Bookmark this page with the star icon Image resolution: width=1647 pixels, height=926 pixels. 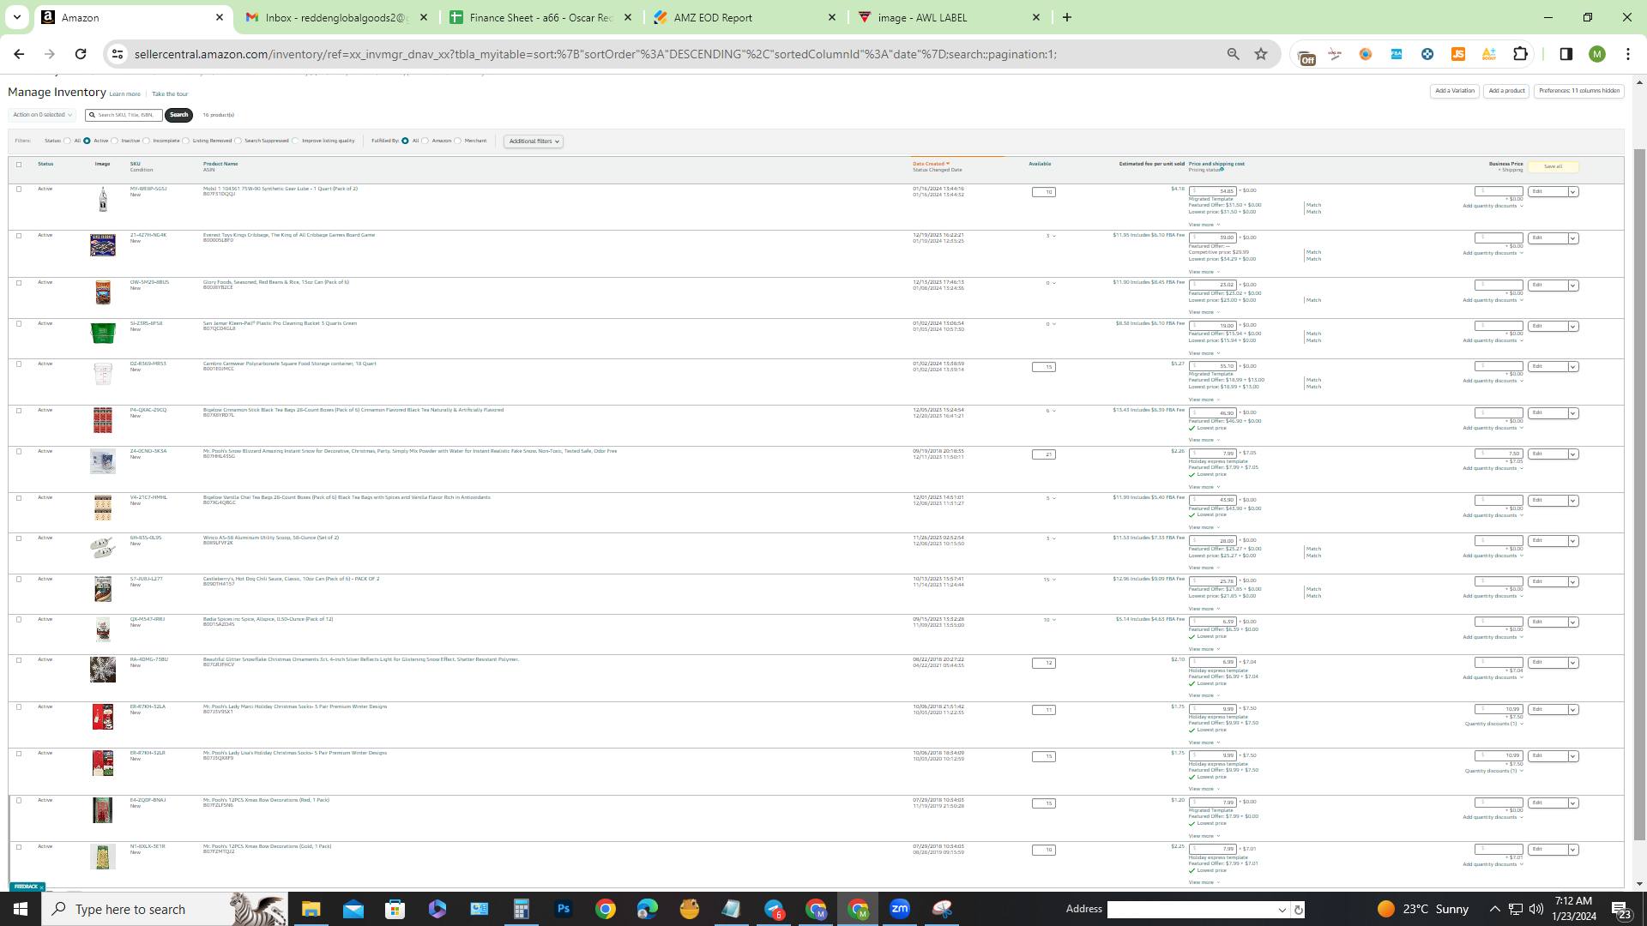coord(1261,54)
